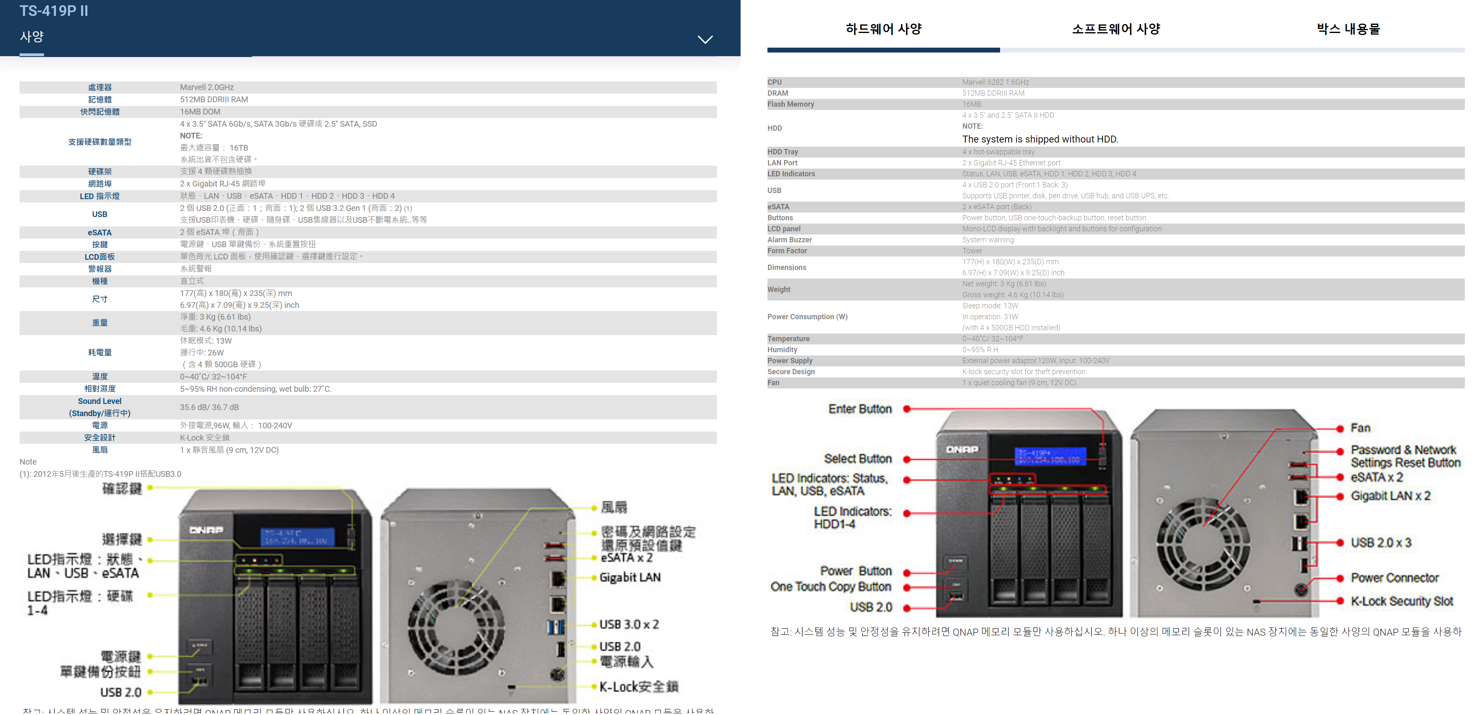Click the 사양 tab under TS-419P II
1473x715 pixels.
click(31, 37)
